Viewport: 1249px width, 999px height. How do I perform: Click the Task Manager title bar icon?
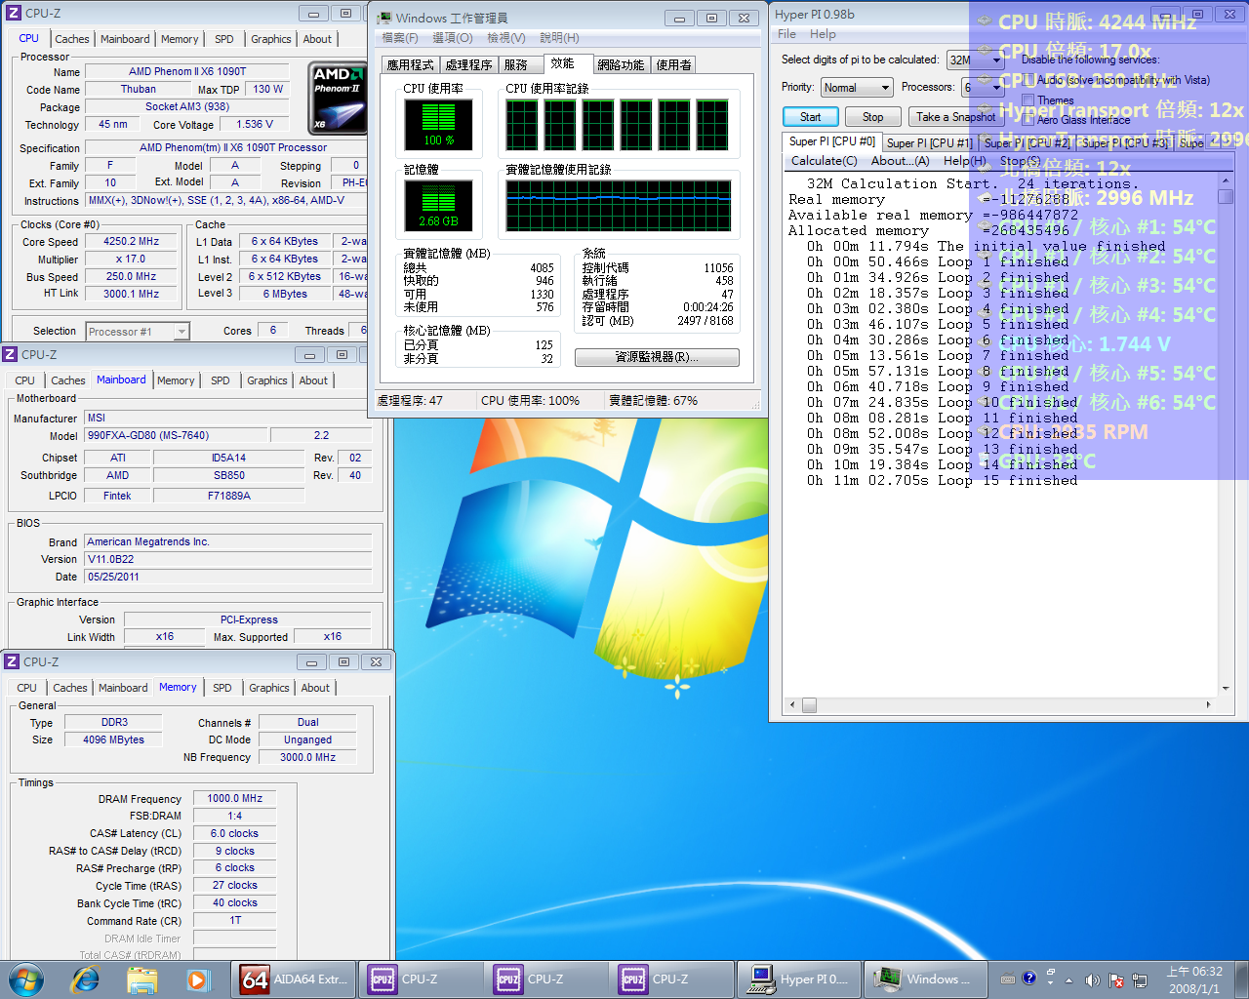coord(384,18)
